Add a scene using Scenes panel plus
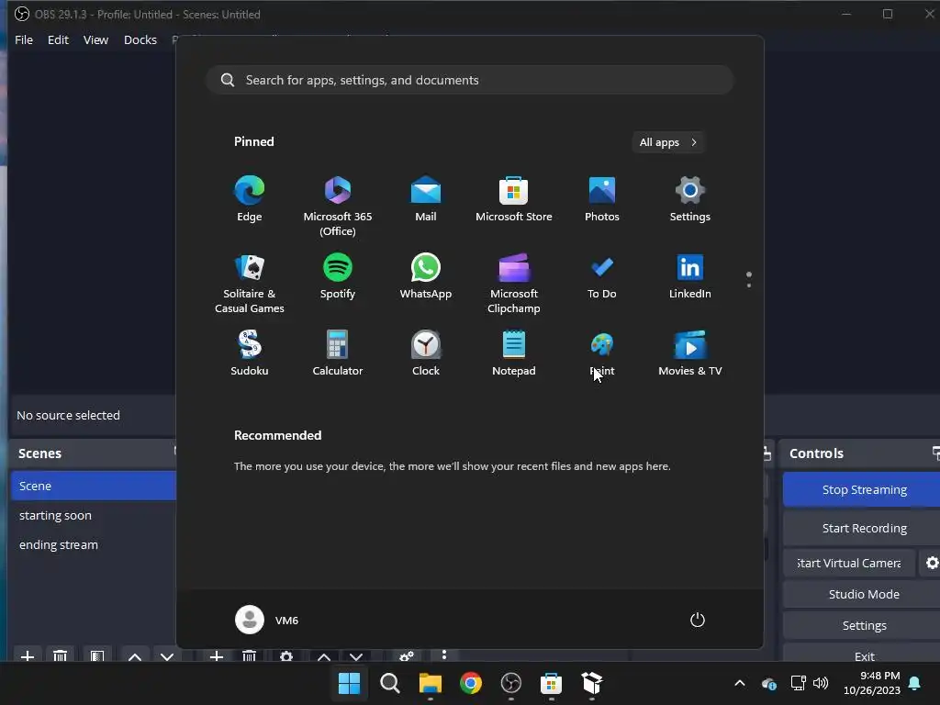The height and width of the screenshot is (705, 940). click(27, 656)
